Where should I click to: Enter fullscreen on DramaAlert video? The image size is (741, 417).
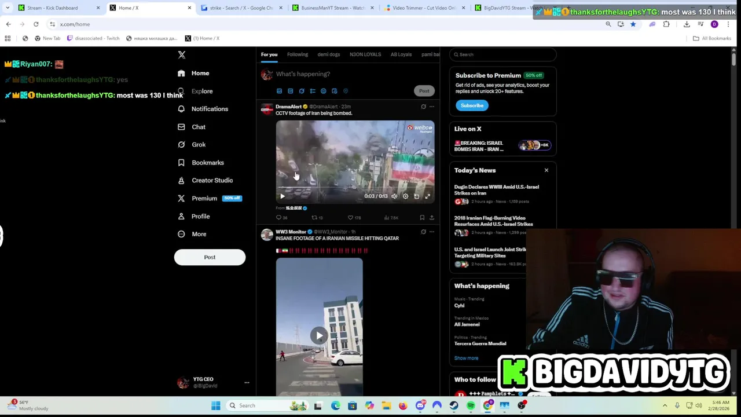point(427,196)
